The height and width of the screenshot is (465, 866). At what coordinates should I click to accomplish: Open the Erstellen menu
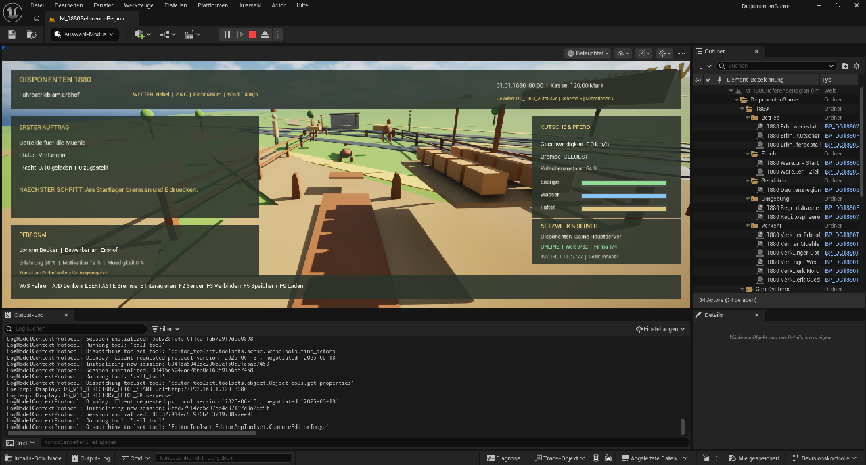pyautogui.click(x=176, y=5)
